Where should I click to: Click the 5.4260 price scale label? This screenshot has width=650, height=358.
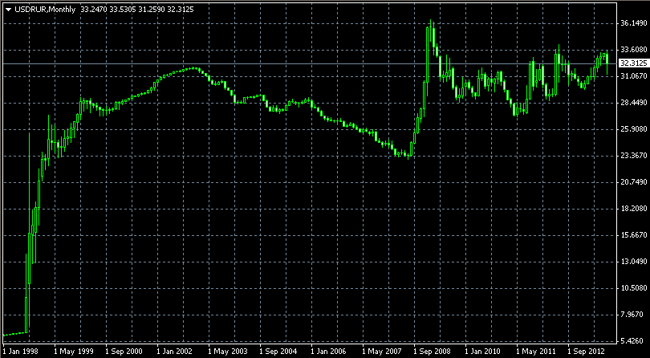[634, 341]
